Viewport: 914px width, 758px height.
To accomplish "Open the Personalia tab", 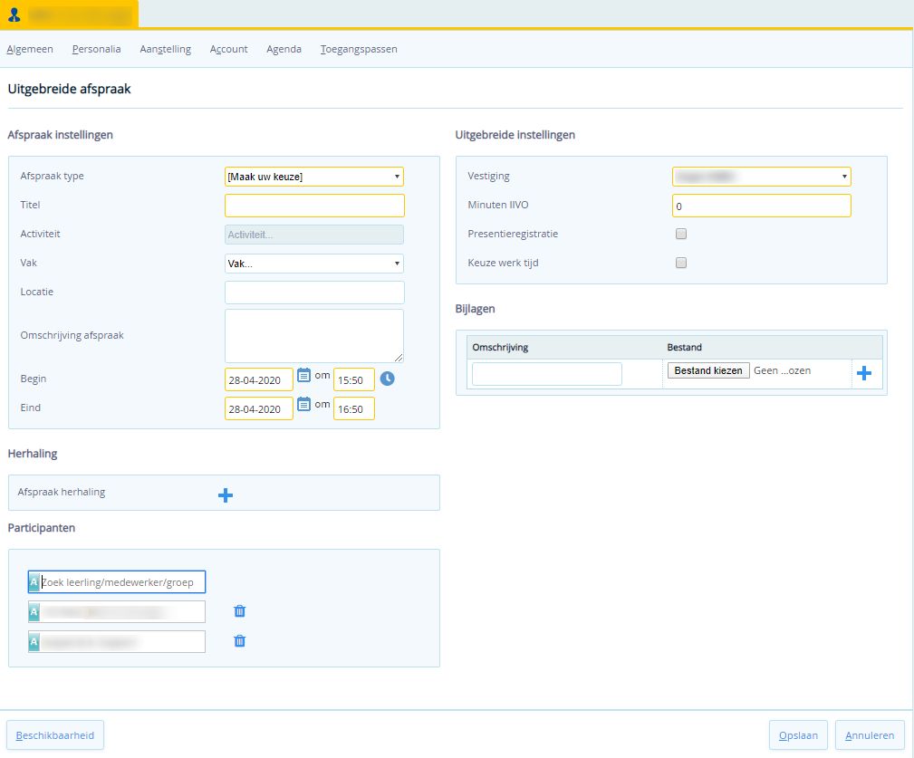I will pos(96,49).
